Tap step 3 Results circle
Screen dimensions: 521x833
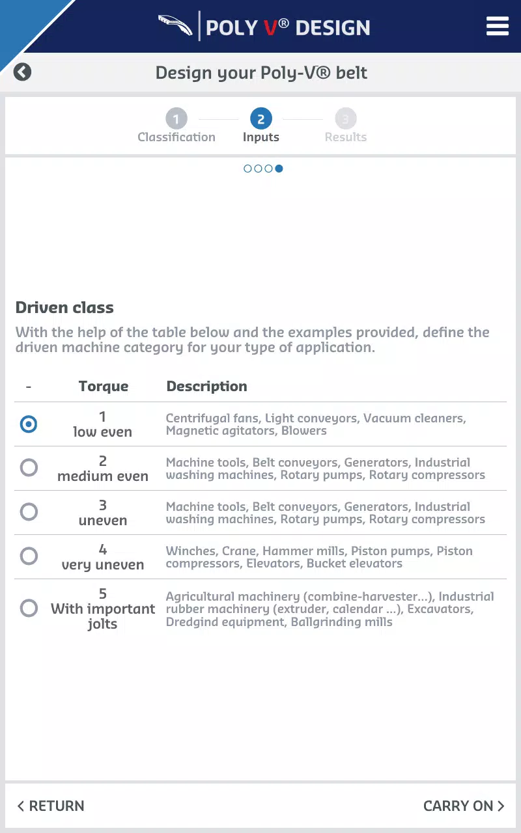pos(346,119)
